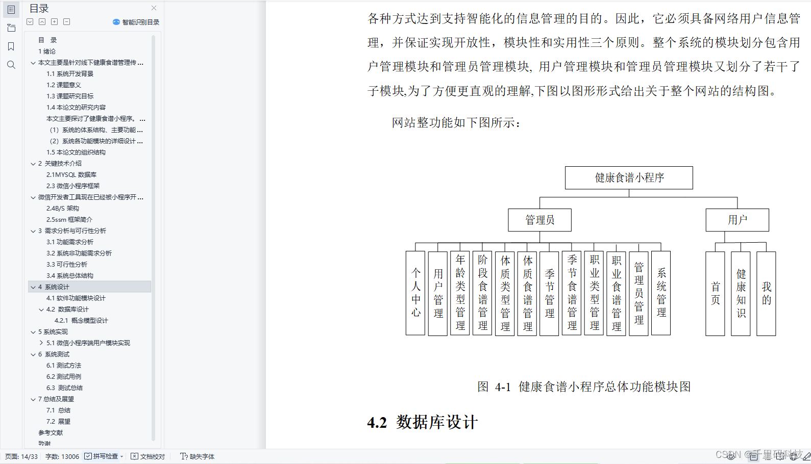811x464 pixels.
Task: Click the 页面: 14/33 page indicator
Action: [21, 456]
